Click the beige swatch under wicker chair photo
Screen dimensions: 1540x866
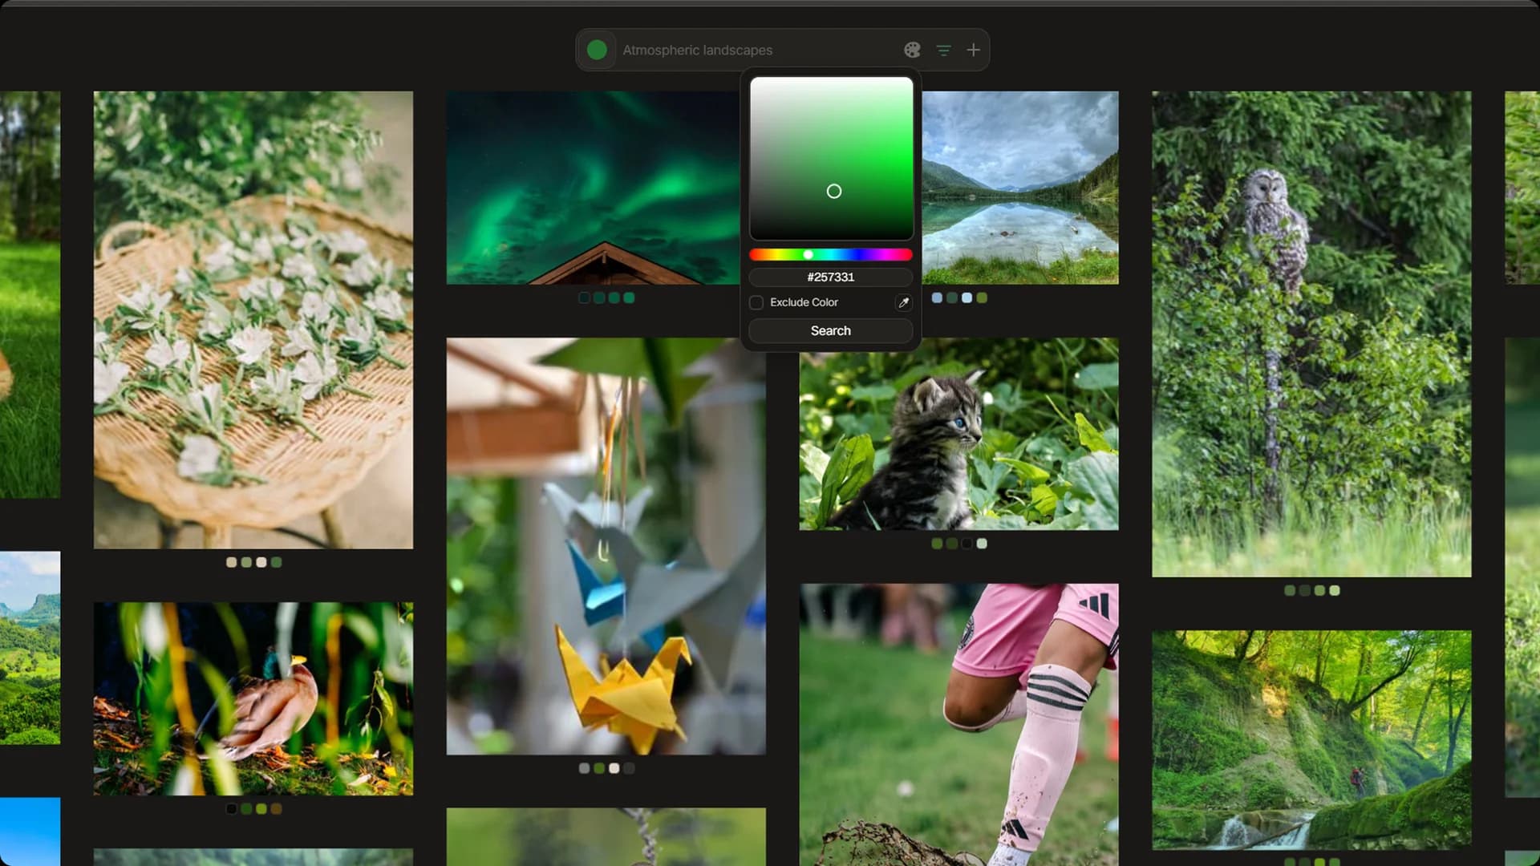click(231, 562)
